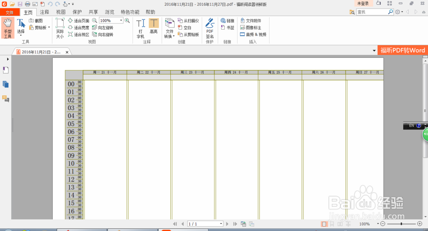Image resolution: width=428 pixels, height=231 pixels.
Task: Switch to the Home (主页) tab
Action: pos(28,12)
